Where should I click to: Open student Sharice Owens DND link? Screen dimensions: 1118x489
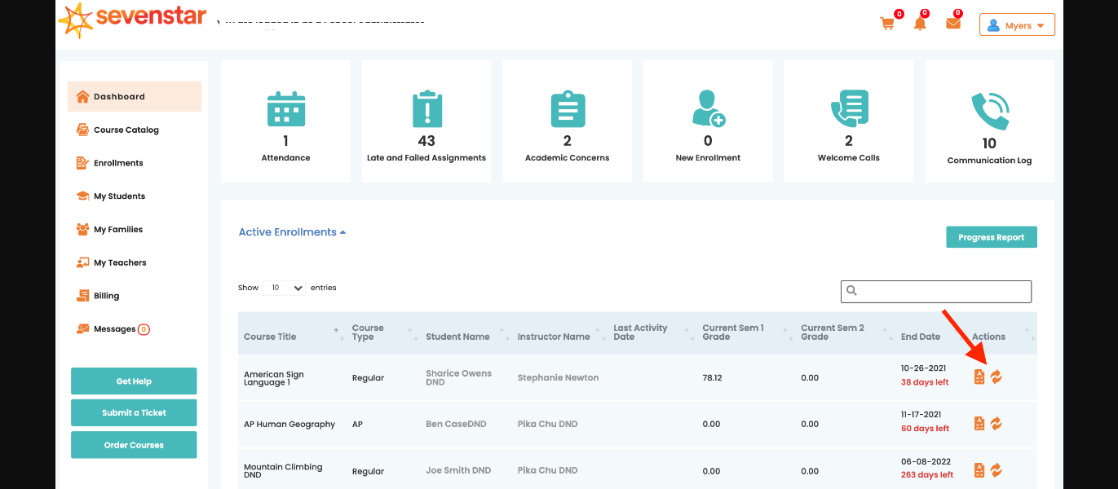pos(458,377)
